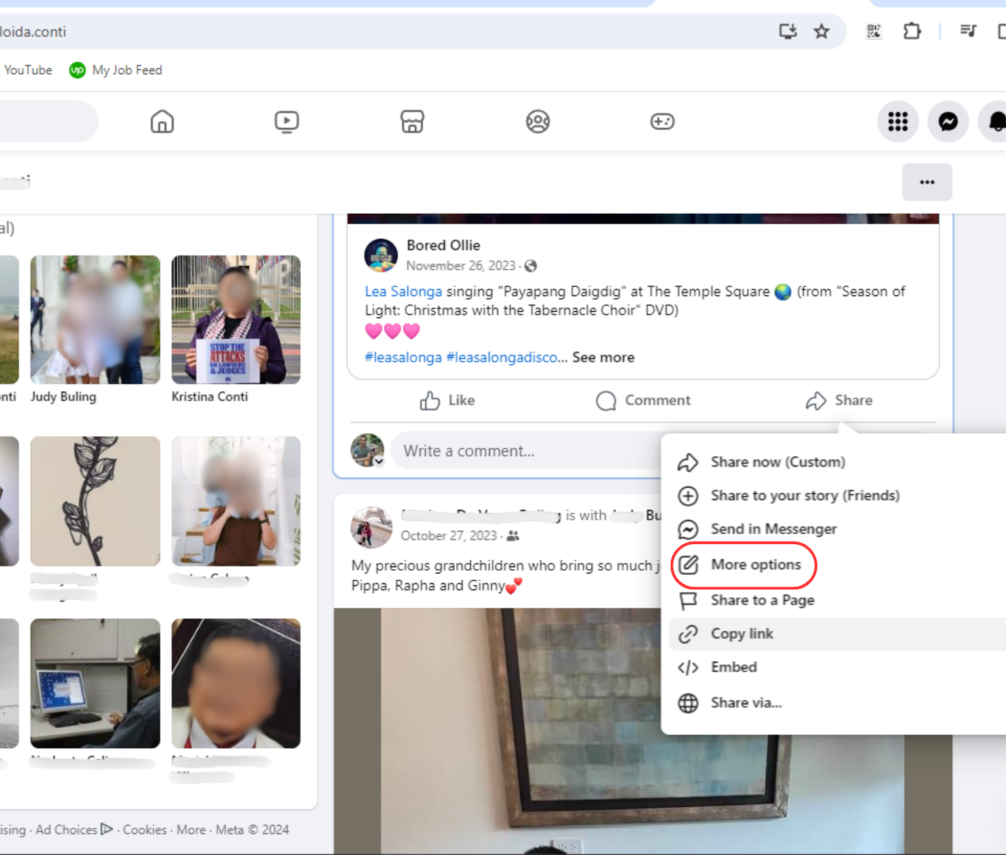Open the media control playlist icon
This screenshot has height=855, width=1006.
[968, 31]
